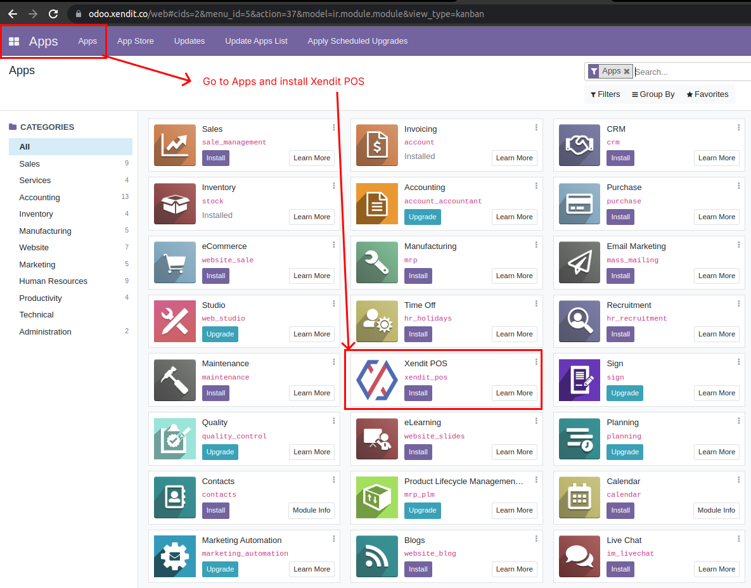Click the eCommerce cart icon

point(175,262)
